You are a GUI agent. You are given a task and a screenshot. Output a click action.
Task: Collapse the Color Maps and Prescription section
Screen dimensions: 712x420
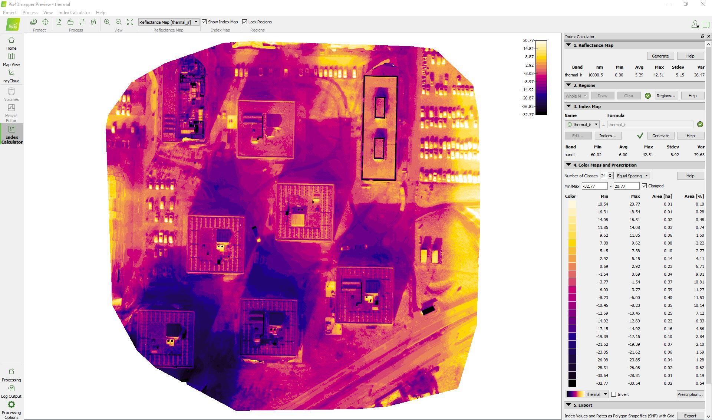pyautogui.click(x=569, y=165)
